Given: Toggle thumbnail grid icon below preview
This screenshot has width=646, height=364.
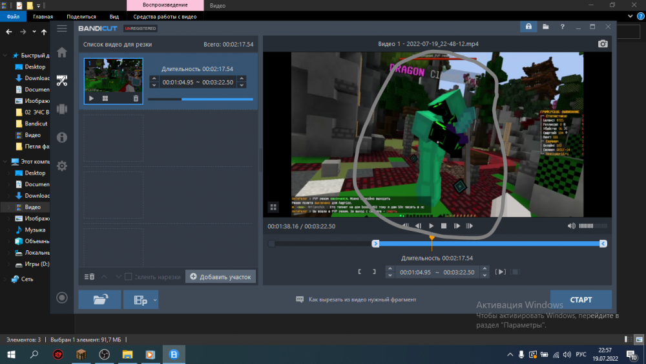Looking at the screenshot, I should (x=273, y=208).
